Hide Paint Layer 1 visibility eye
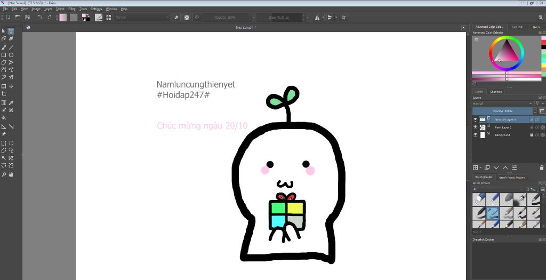 point(475,127)
